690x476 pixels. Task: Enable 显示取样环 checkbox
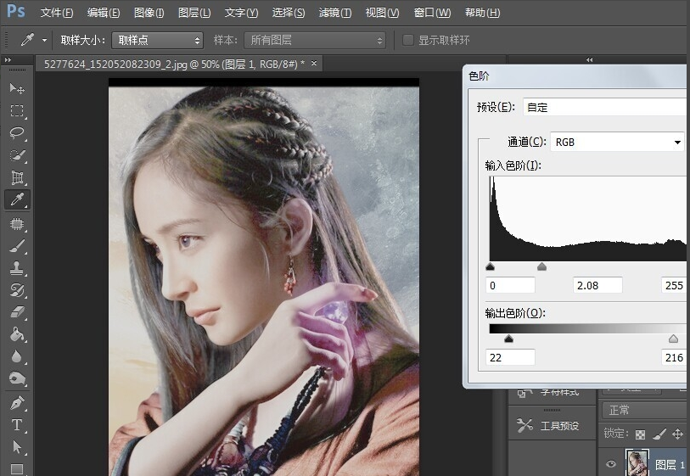pyautogui.click(x=408, y=40)
